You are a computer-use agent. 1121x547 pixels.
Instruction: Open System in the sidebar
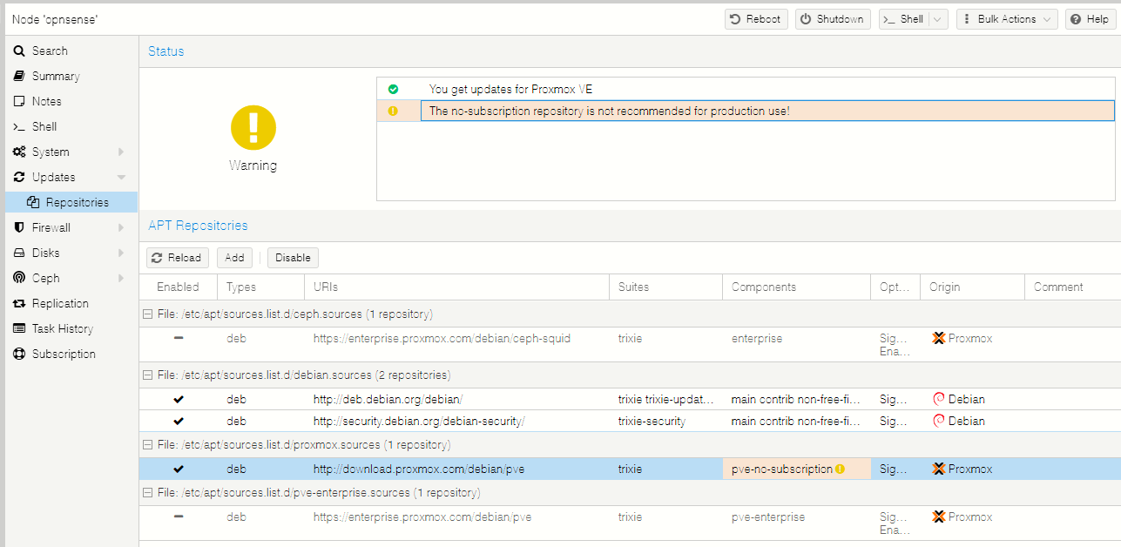(71, 152)
